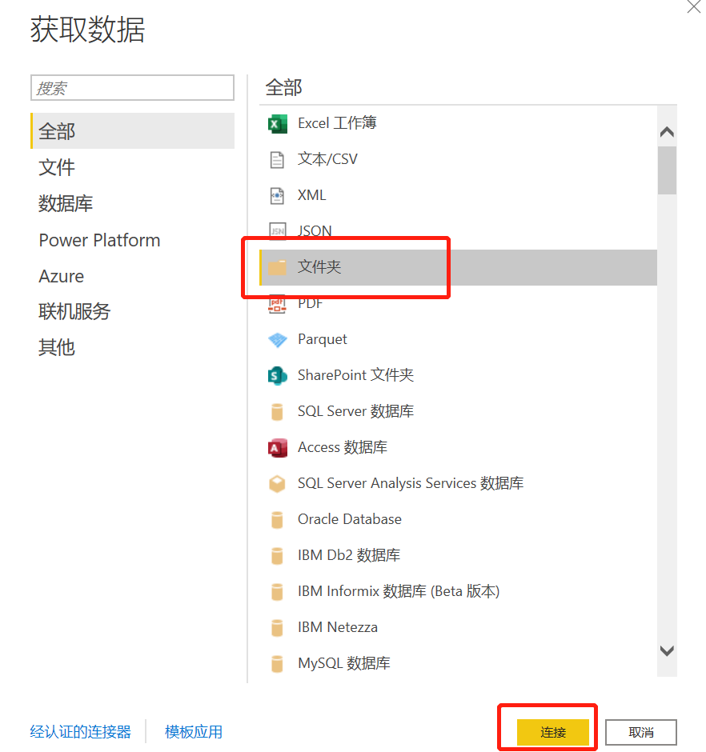Click the 连接 button
Screen dimensions: 706x752
pos(553,732)
